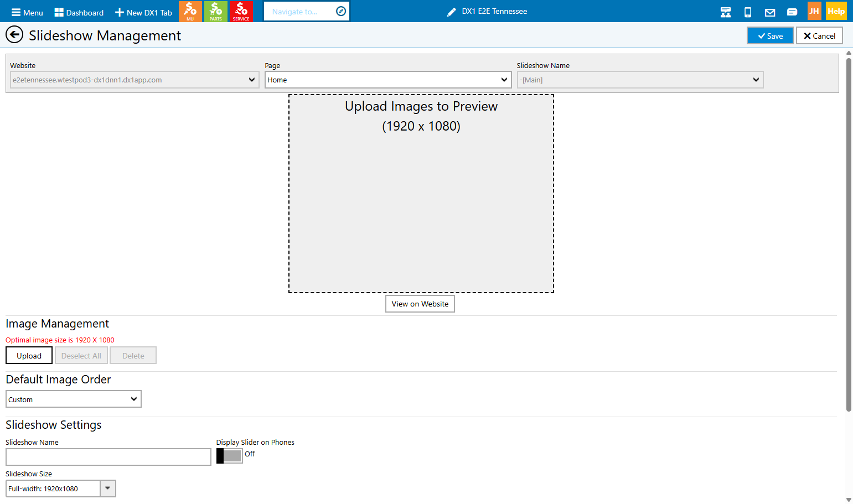This screenshot has height=504, width=853.
Task: Click the Image Management heading
Action: (58, 324)
